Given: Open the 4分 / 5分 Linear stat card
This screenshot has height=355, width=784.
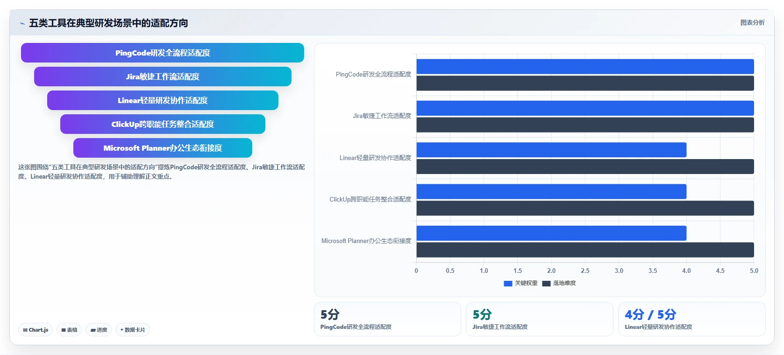Looking at the screenshot, I should 692,319.
